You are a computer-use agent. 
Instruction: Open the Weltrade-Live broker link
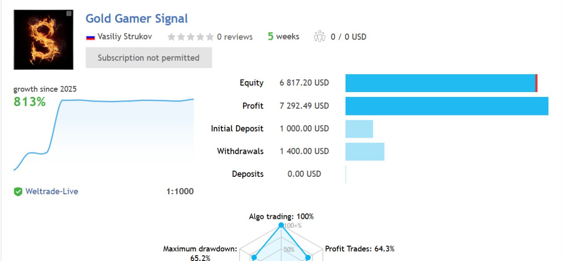click(52, 191)
